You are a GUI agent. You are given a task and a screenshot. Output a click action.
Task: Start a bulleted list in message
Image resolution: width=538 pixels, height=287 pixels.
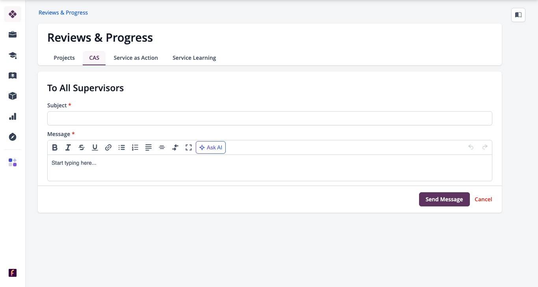pyautogui.click(x=122, y=147)
